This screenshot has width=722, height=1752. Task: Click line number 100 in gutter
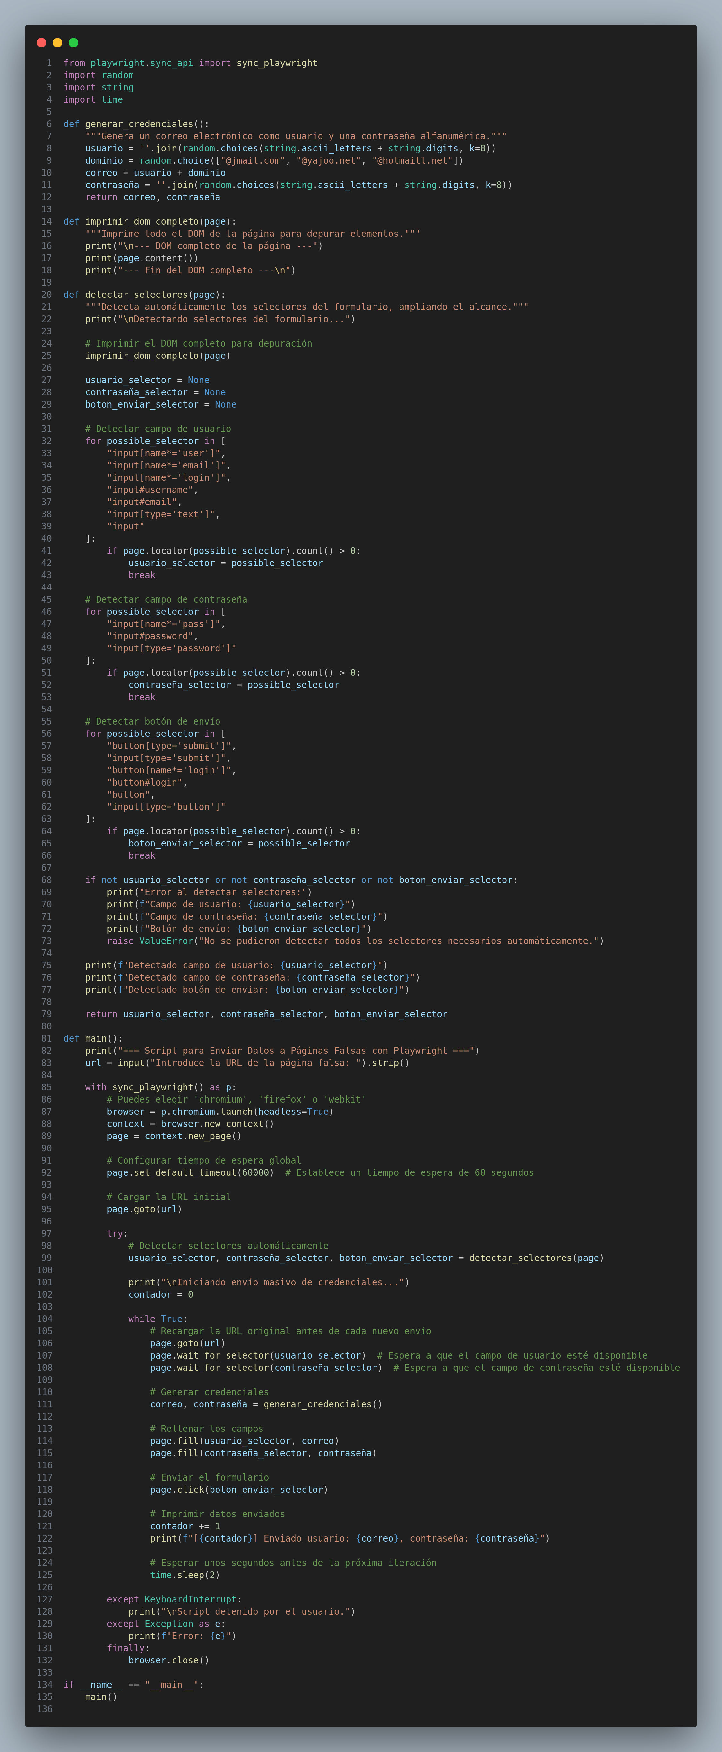click(44, 1270)
